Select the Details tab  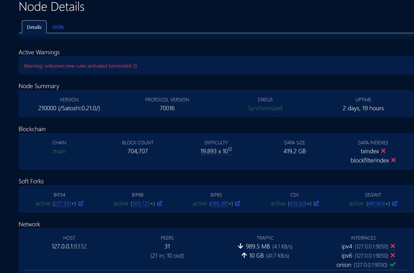34,27
